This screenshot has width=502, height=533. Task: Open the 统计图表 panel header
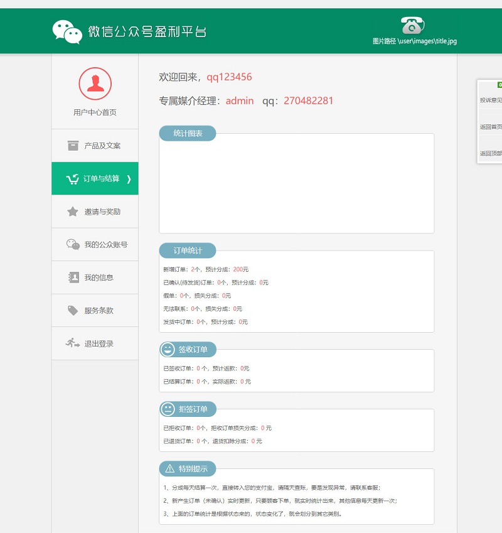click(188, 133)
